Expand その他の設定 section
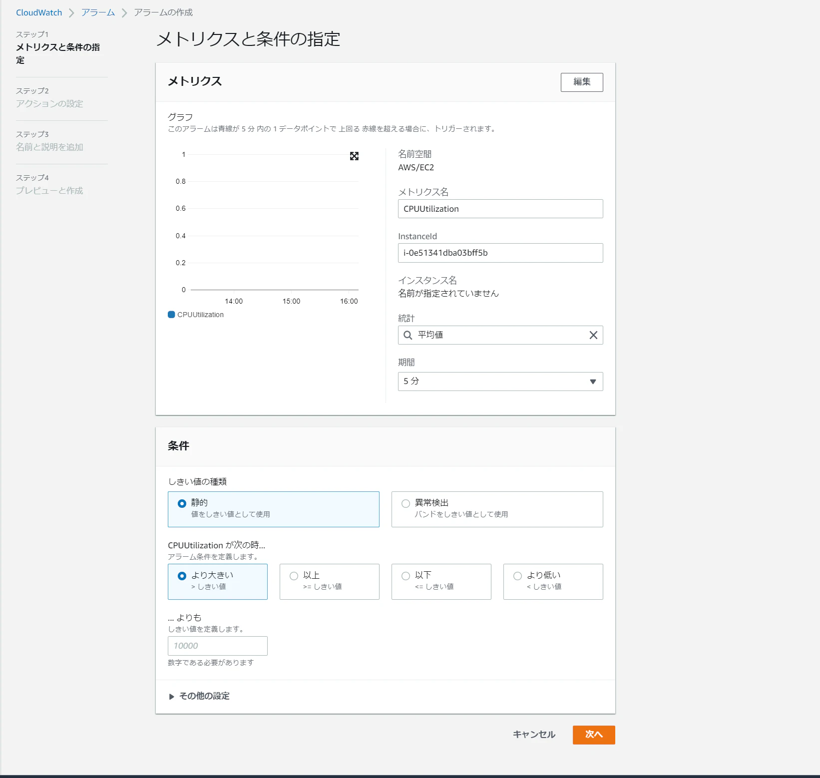 [199, 696]
